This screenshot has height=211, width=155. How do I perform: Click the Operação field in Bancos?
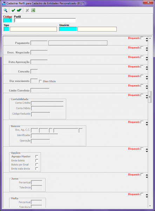pyautogui.click(x=40, y=141)
